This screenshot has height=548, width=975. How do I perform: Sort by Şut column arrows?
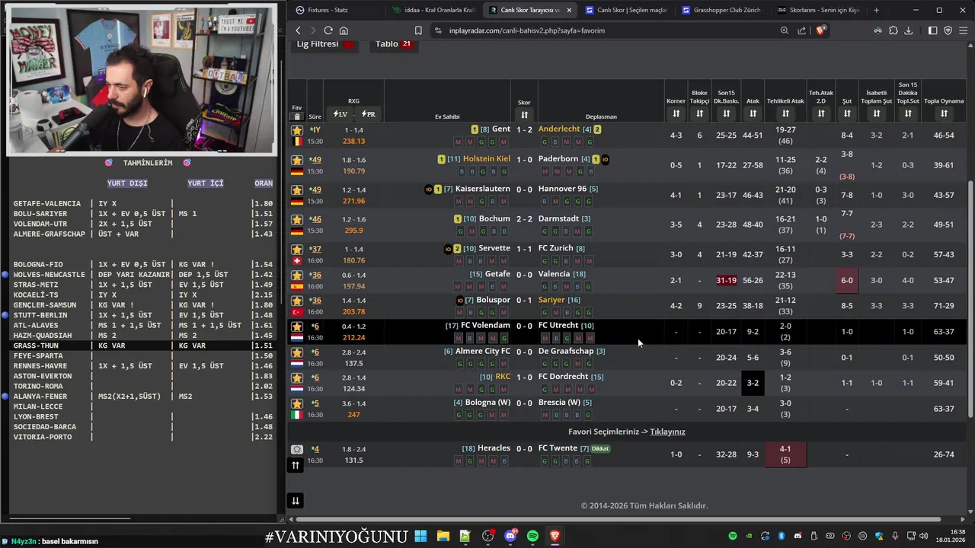tap(846, 113)
